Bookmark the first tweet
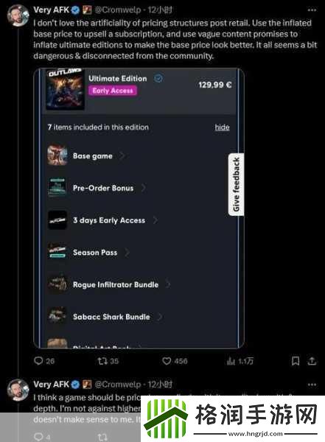Viewport: 325px width, 442px height. pos(296,361)
